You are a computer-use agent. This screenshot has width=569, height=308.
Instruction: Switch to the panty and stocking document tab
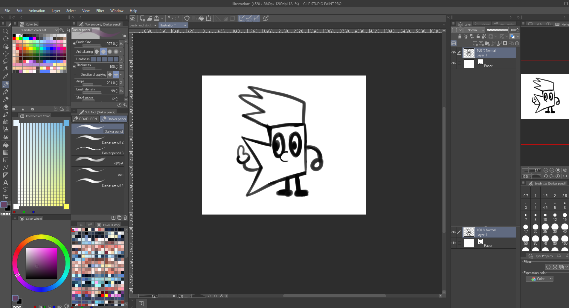coord(141,25)
